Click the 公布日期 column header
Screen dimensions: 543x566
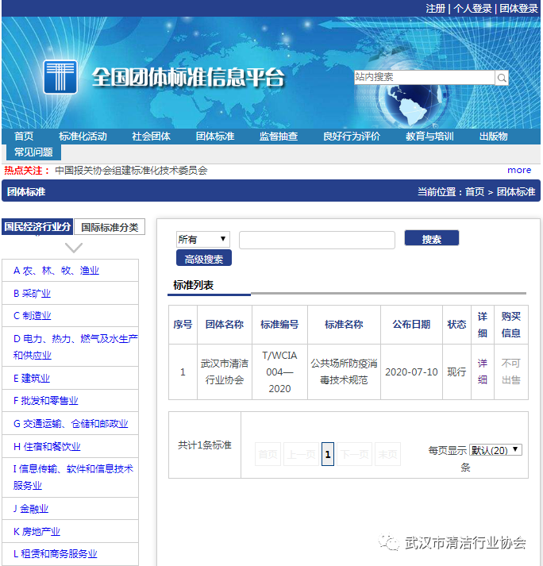coord(411,324)
